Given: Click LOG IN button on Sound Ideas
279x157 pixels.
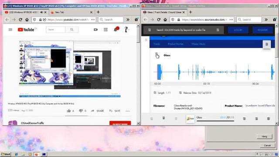Looking at the screenshot, I should (x=238, y=30).
